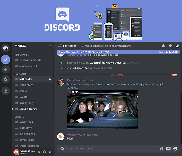Open the emoji picker smiley
The width and height of the screenshot is (182, 156).
175,148
